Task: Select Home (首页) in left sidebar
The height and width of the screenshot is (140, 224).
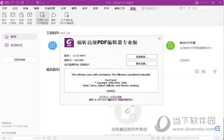Action: pyautogui.click(x=19, y=36)
